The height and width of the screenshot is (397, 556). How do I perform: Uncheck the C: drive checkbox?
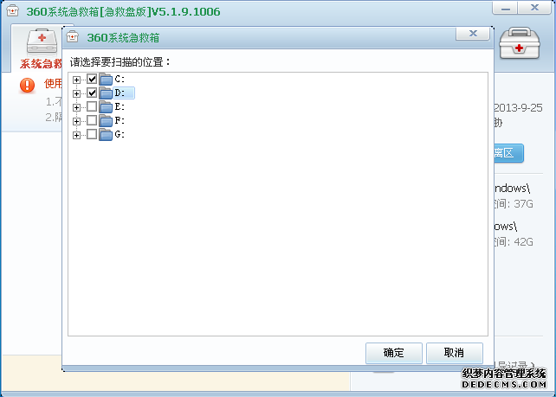point(92,80)
